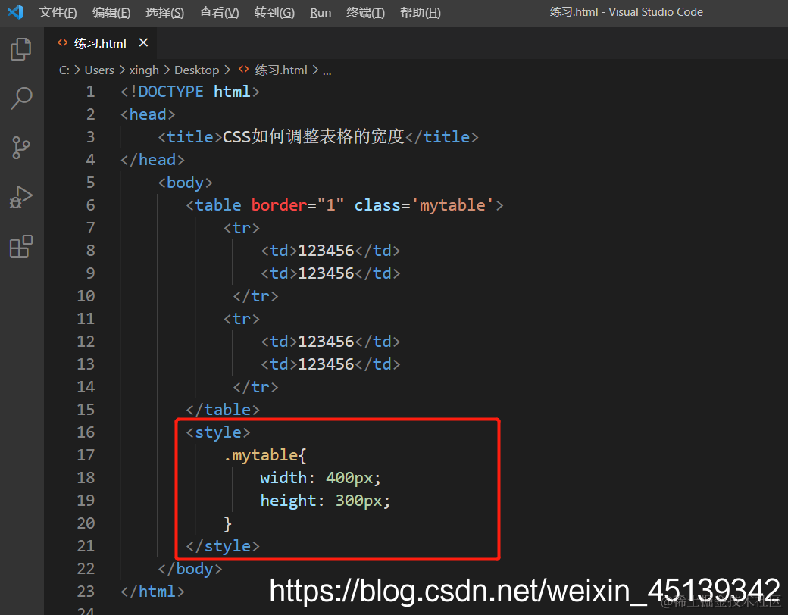The image size is (788, 615).
Task: Select the 练习.html editor tab
Action: [x=100, y=43]
